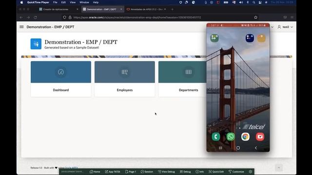
Task: Open the Help menu
Action: pyautogui.click(x=96, y=2)
